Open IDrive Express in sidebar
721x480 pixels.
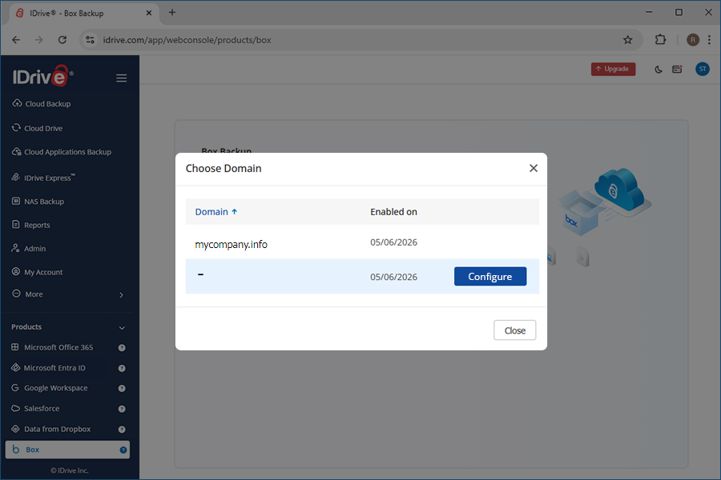pos(44,178)
